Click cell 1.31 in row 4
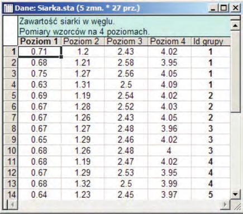 pyautogui.click(x=83, y=84)
